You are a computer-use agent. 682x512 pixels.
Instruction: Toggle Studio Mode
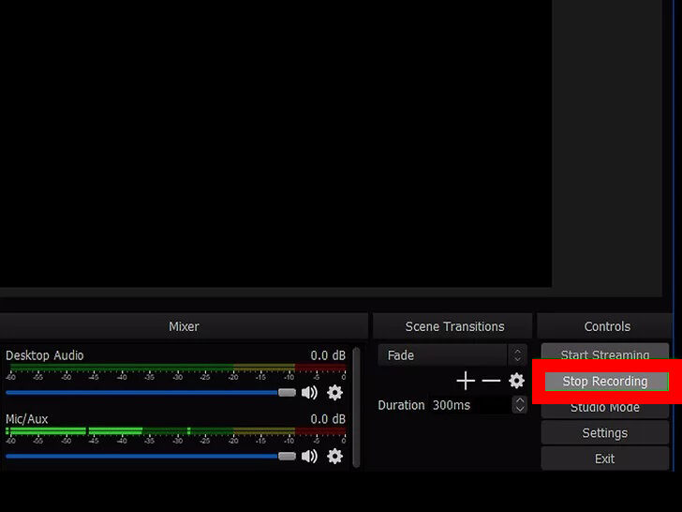(604, 408)
